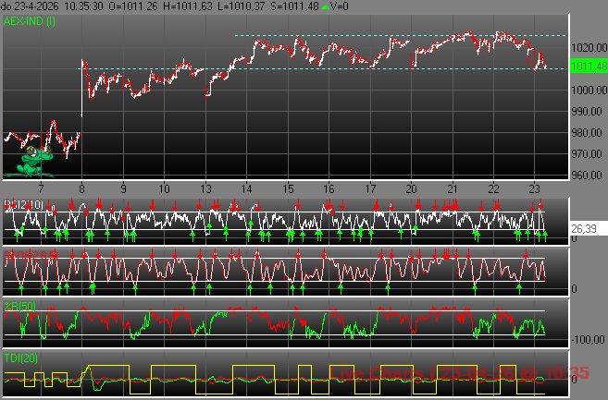Click the 1020,00 price axis label

[587, 46]
